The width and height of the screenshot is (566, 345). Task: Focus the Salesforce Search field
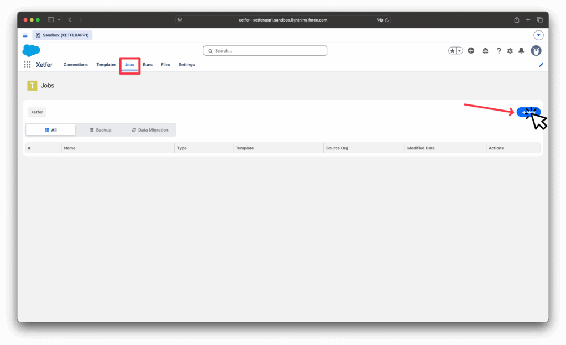pos(265,50)
